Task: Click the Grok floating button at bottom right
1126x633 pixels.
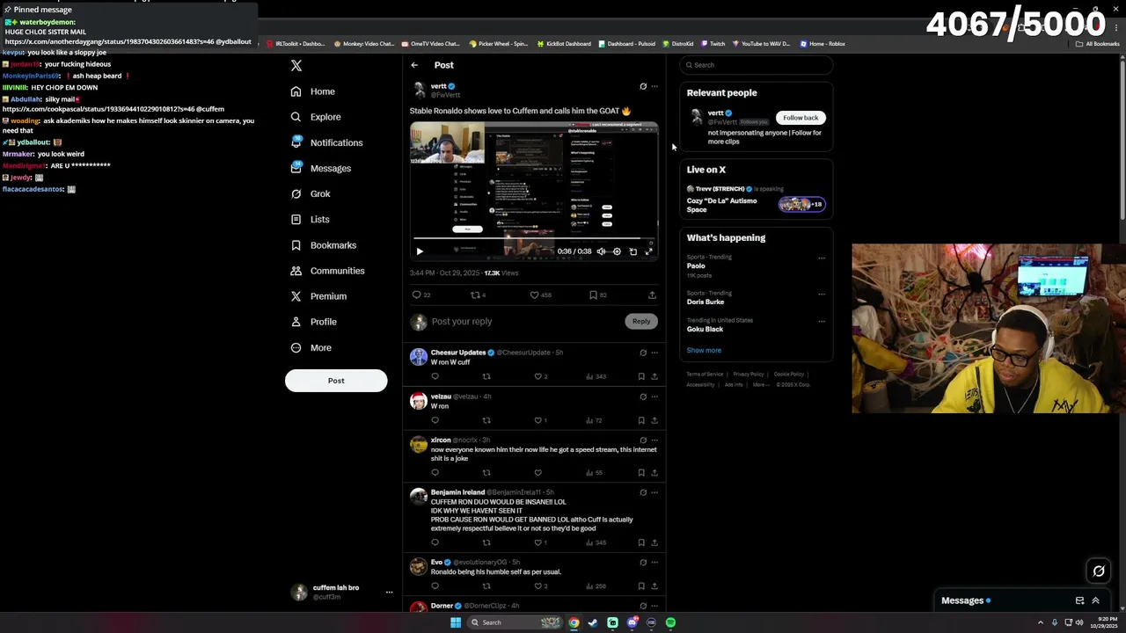Action: (x=1099, y=571)
